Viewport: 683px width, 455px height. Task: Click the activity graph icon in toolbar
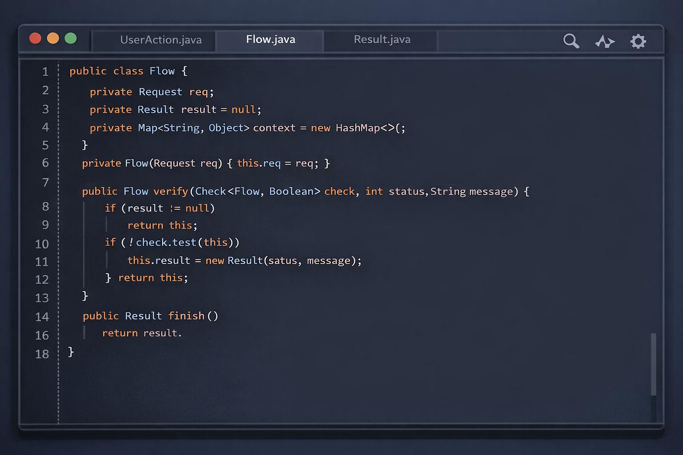605,41
